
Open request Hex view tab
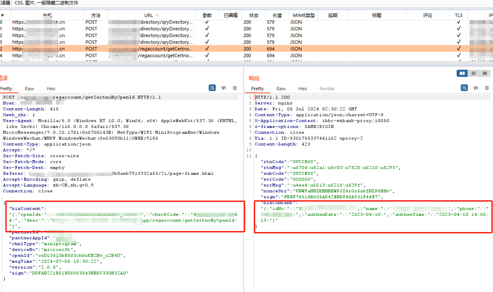point(51,88)
